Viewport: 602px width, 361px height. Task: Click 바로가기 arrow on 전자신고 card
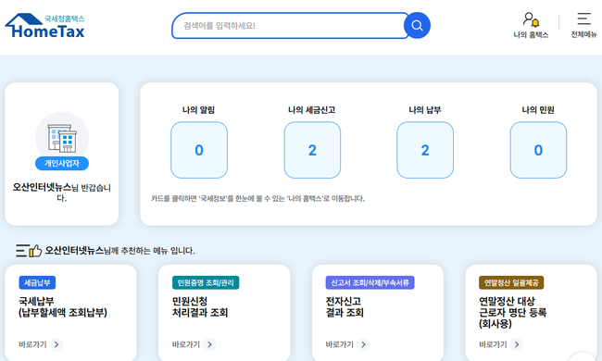tap(363, 344)
